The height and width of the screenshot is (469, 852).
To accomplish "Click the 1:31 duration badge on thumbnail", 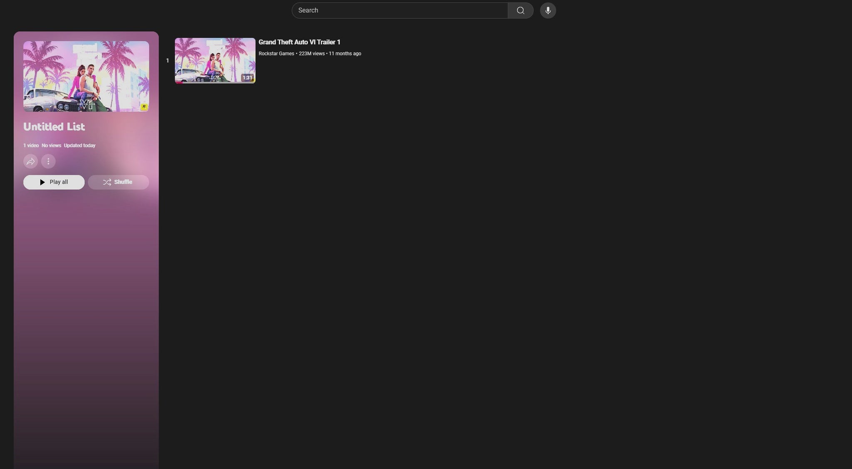I will tap(248, 77).
